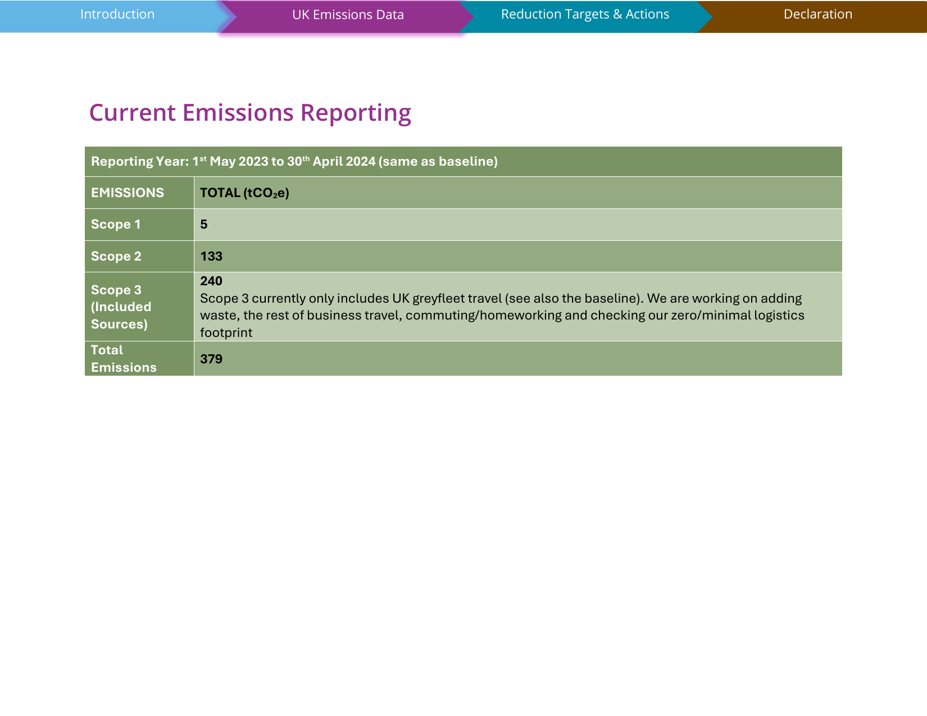Click the Current Emissions Reporting heading
Image resolution: width=927 pixels, height=716 pixels.
[250, 113]
